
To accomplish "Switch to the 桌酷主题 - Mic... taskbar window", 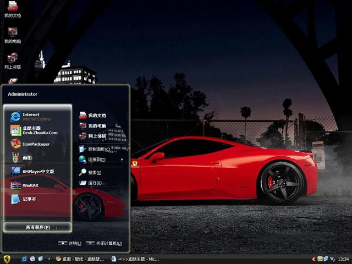I will (x=135, y=259).
